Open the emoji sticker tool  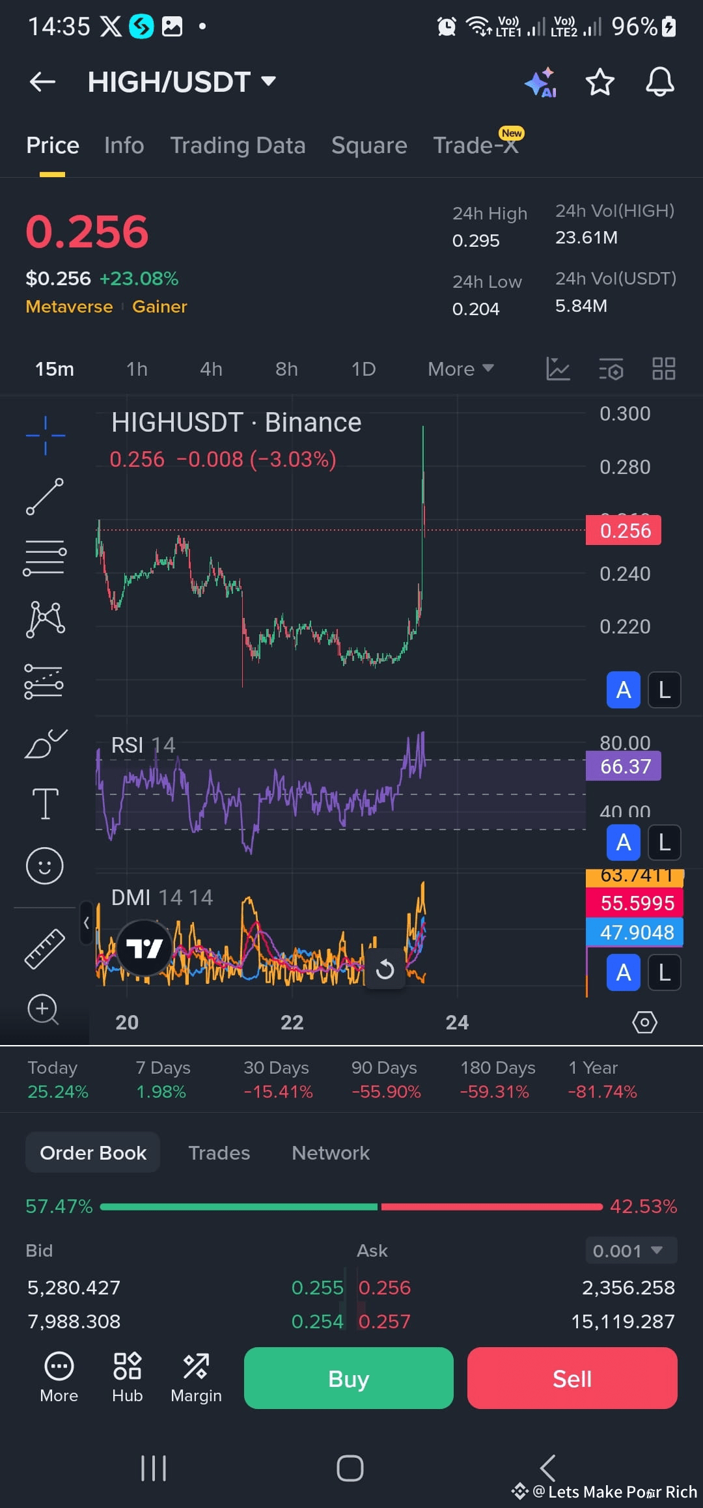45,865
